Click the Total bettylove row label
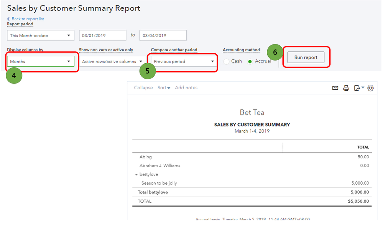The image size is (383, 228). click(153, 192)
